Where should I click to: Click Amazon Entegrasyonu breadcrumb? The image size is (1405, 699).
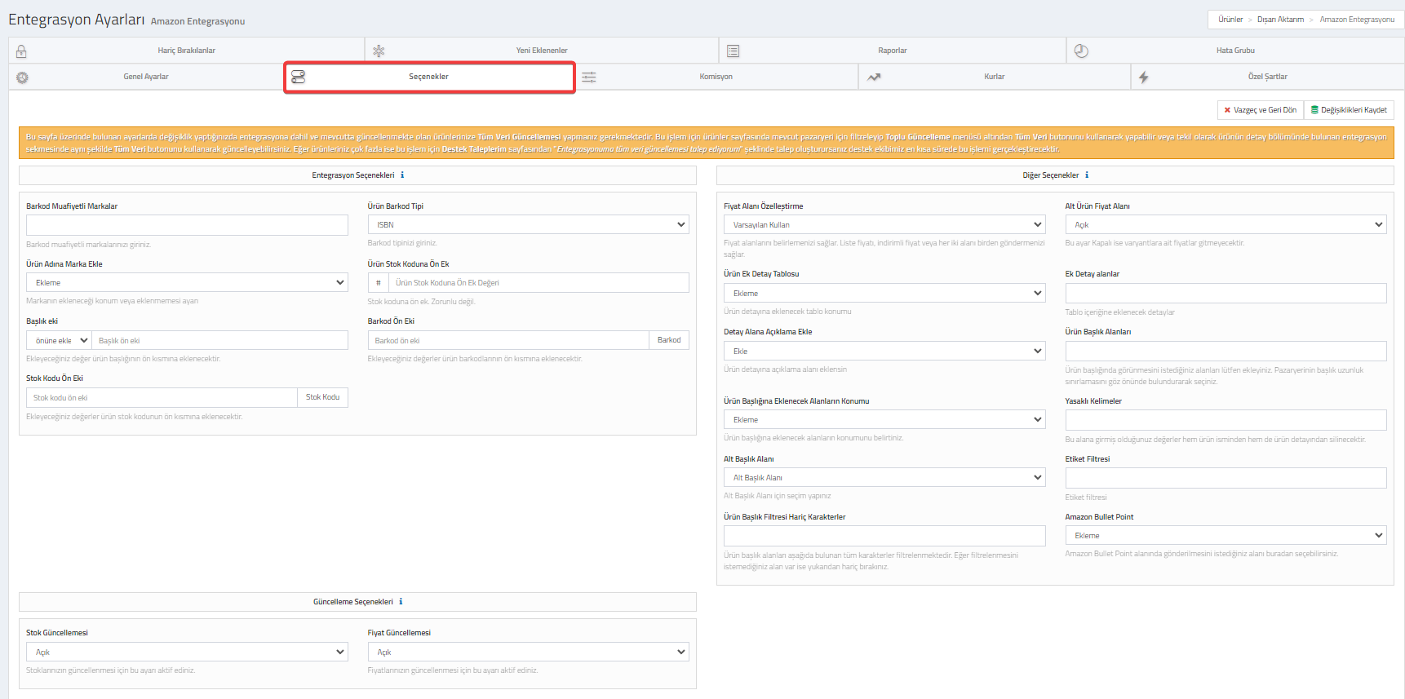[1357, 20]
